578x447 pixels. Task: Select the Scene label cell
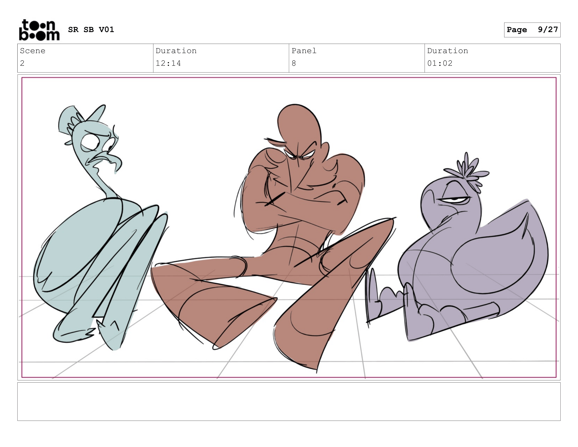[x=33, y=51]
